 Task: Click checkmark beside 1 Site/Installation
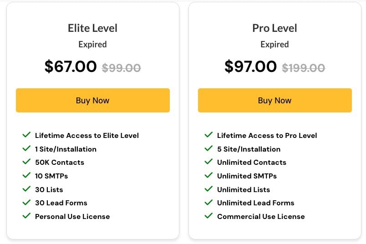pos(26,148)
